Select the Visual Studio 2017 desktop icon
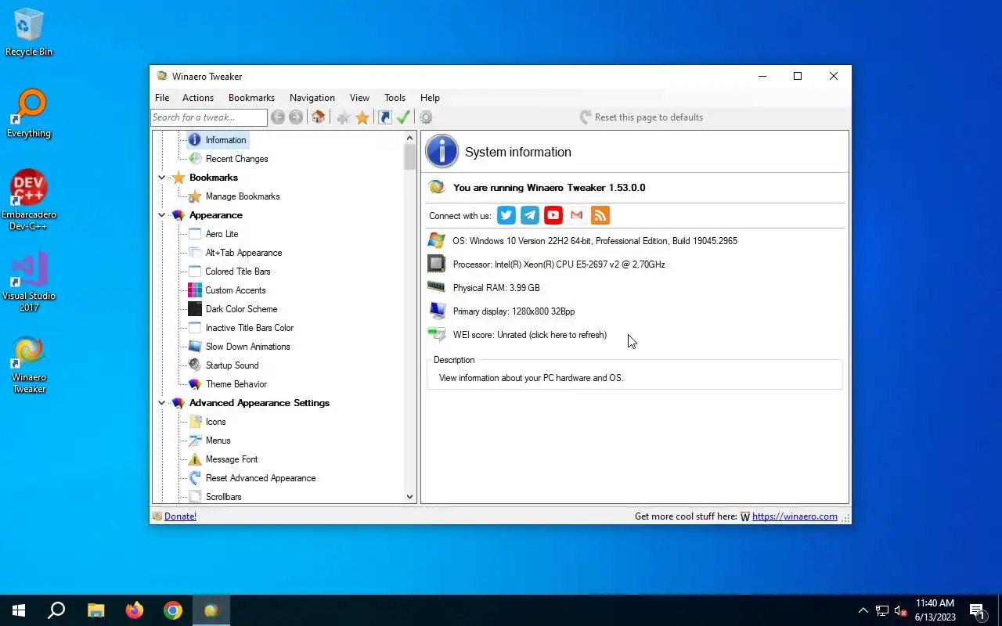The image size is (1002, 626). point(29,282)
